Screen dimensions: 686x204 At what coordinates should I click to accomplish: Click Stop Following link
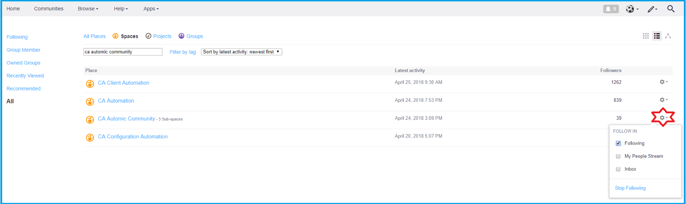(630, 188)
